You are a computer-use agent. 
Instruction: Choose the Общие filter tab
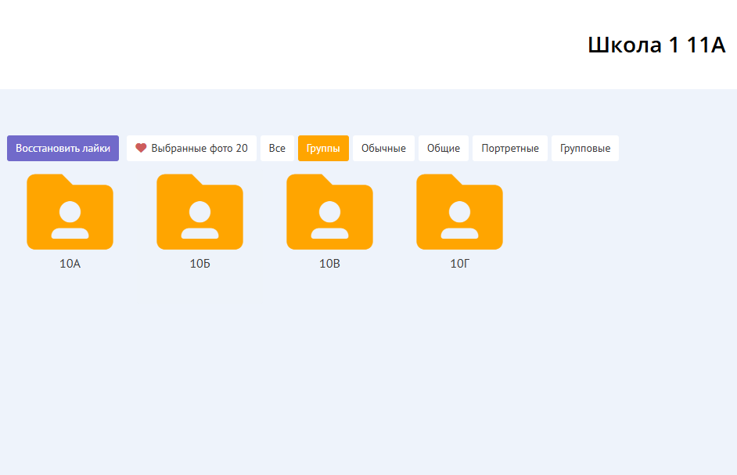(x=444, y=148)
